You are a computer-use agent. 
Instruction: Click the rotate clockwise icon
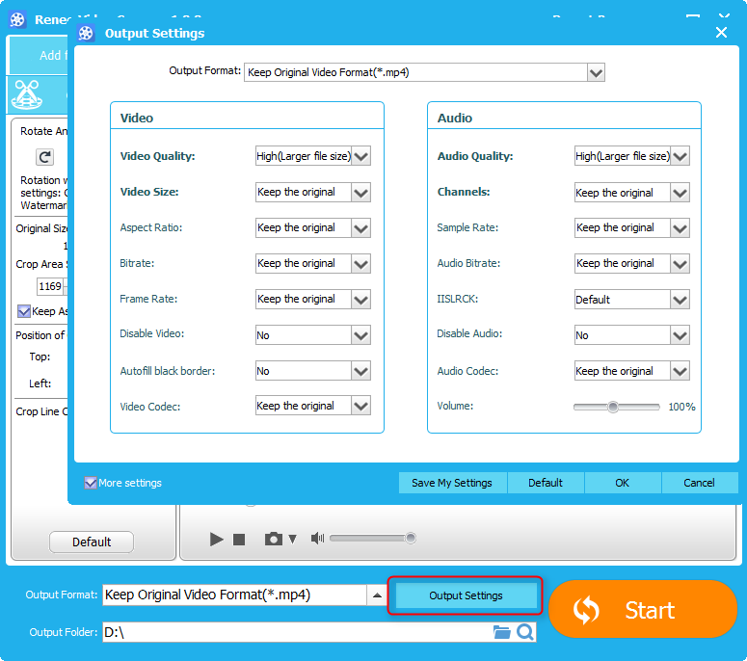pyautogui.click(x=44, y=157)
